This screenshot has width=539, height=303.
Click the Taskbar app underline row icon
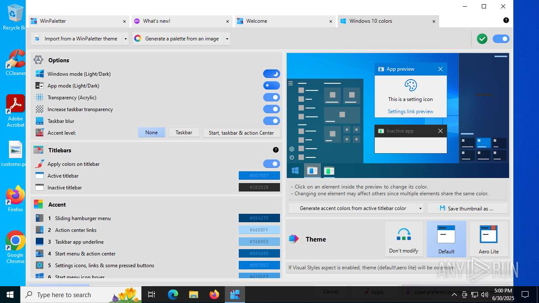(40, 242)
